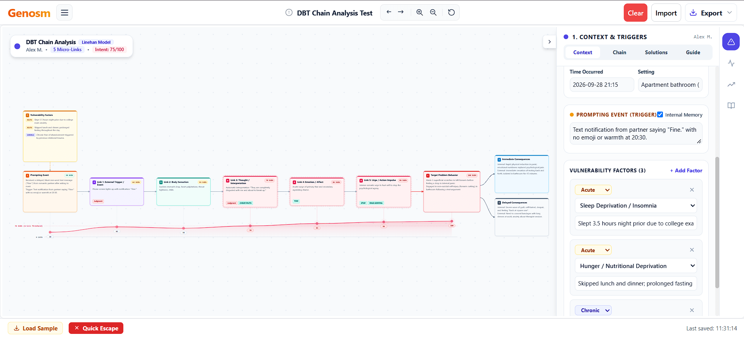Click the Add Factor link
The height and width of the screenshot is (337, 744).
coord(686,170)
